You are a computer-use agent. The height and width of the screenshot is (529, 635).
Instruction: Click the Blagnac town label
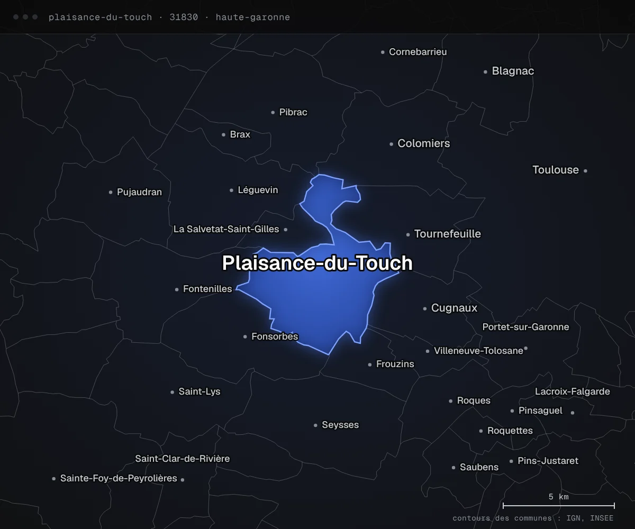point(513,71)
